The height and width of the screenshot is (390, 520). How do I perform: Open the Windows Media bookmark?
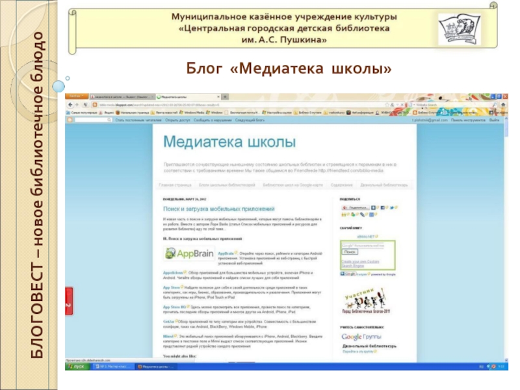192,112
